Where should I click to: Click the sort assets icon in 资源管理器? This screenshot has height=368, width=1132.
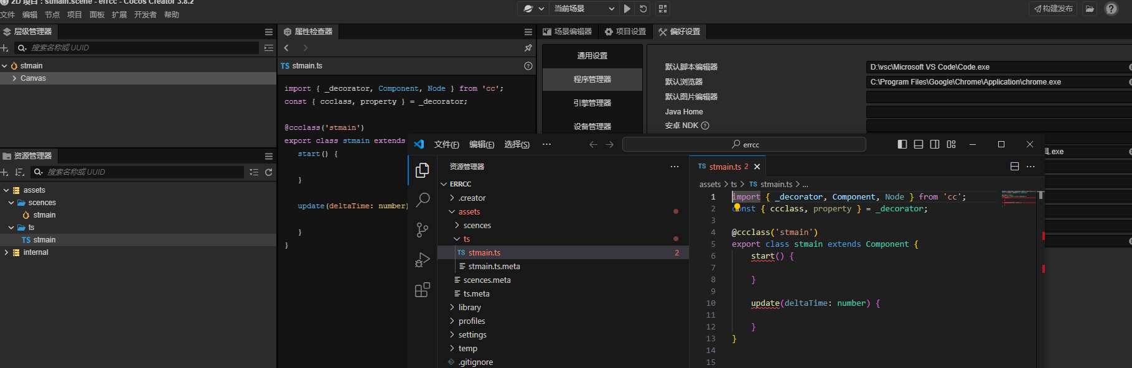click(19, 172)
